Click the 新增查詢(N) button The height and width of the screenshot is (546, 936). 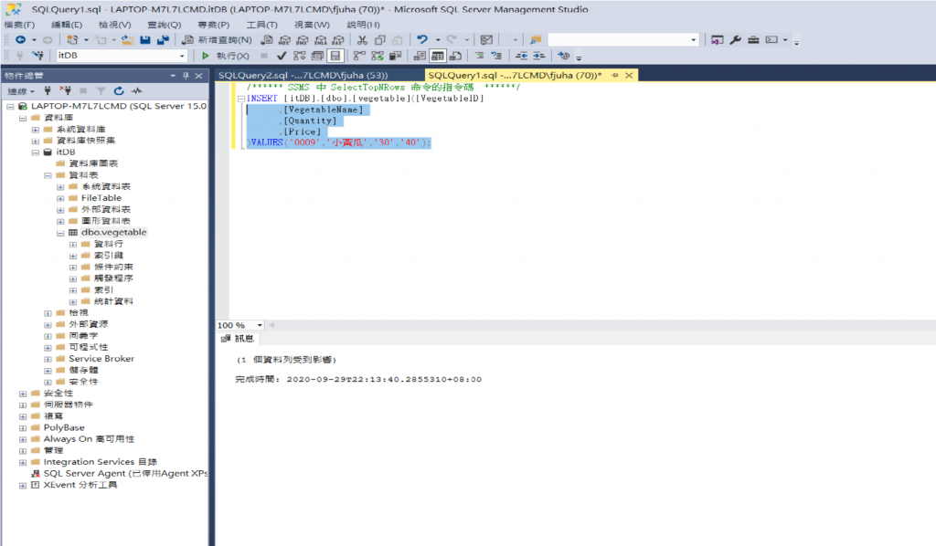[218, 40]
